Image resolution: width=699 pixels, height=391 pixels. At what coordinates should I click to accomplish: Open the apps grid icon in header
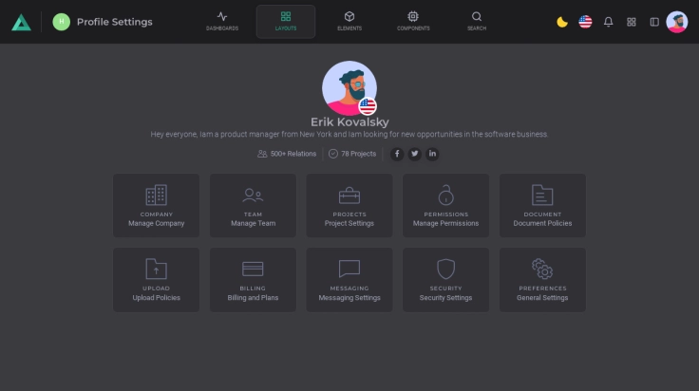point(632,22)
